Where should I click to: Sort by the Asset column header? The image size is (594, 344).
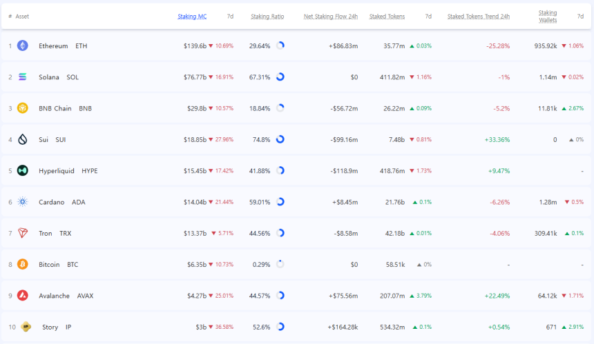pyautogui.click(x=22, y=16)
